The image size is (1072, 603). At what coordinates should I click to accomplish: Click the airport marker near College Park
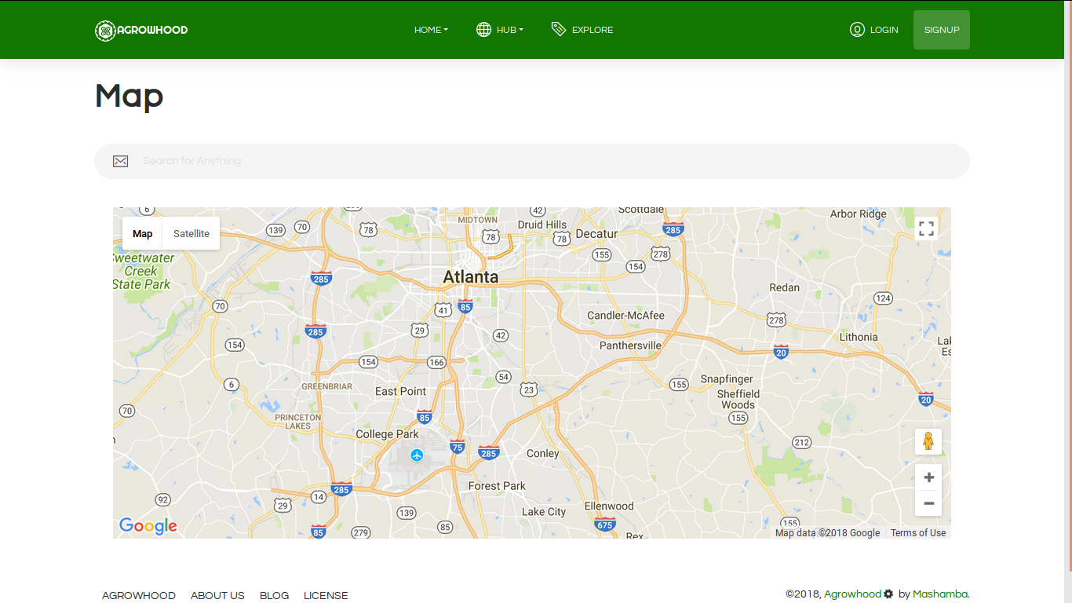[417, 455]
